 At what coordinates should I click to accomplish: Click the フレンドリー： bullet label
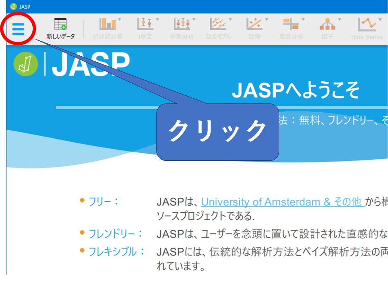[116, 234]
